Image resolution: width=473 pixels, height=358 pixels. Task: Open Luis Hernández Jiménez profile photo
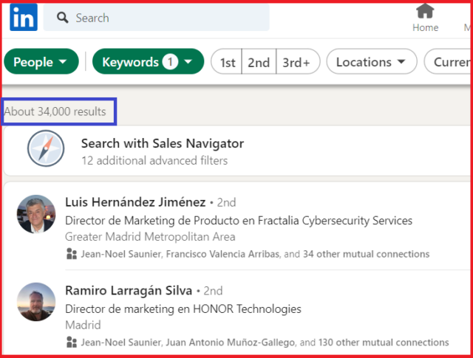click(x=36, y=214)
